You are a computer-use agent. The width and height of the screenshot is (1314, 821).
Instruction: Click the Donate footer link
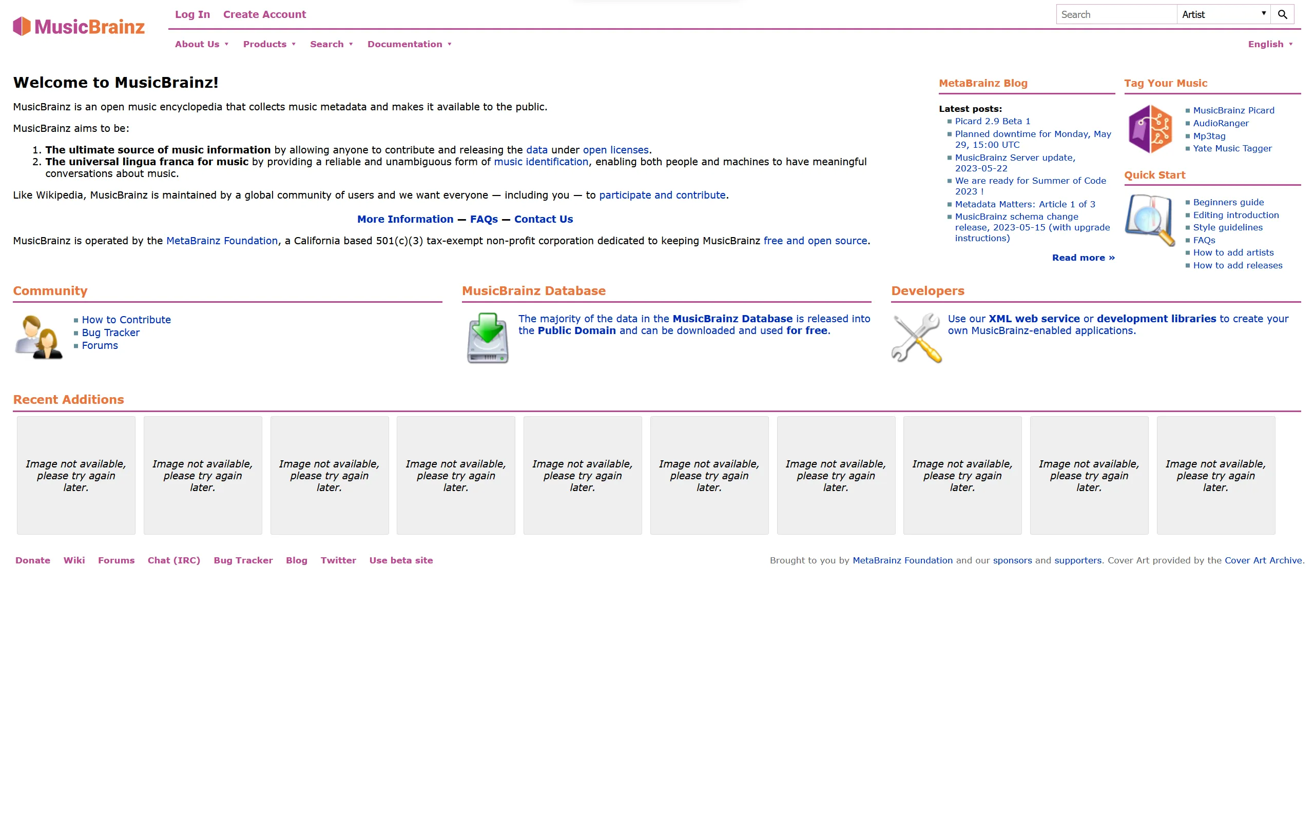point(32,560)
